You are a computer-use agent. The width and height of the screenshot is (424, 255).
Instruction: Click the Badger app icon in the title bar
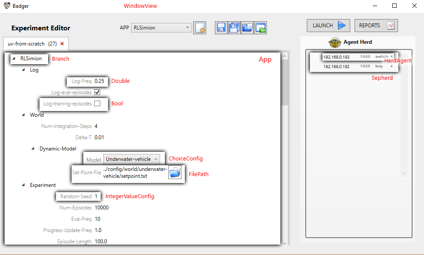pyautogui.click(x=7, y=6)
